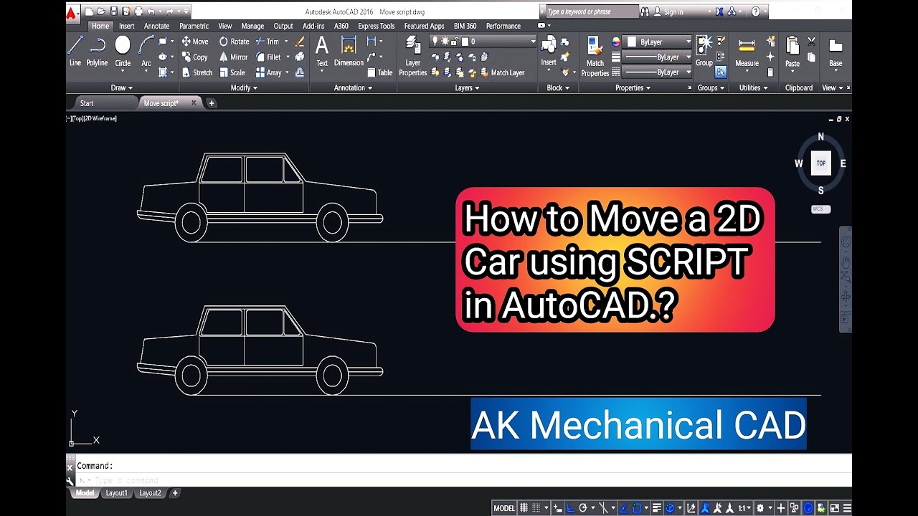Open Layer Properties manager
Screen dimensions: 918x516
click(x=412, y=56)
